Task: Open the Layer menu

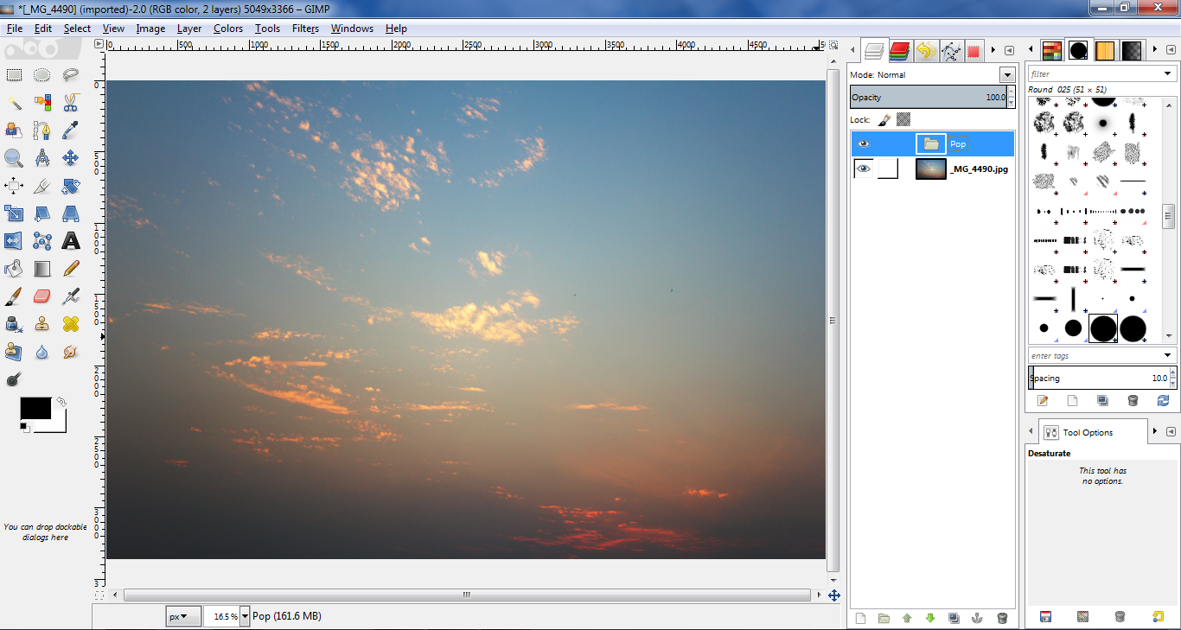Action: pyautogui.click(x=189, y=29)
